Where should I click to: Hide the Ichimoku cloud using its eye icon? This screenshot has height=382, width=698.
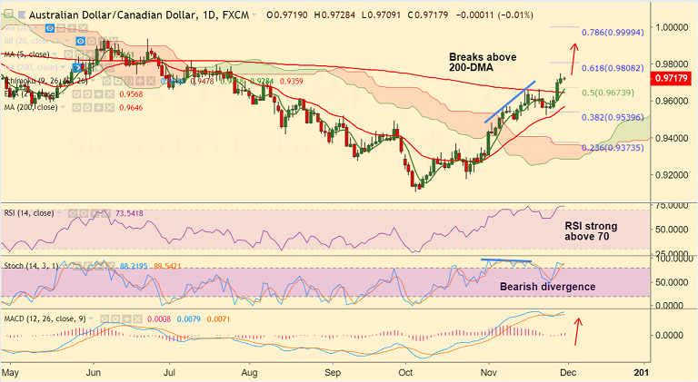click(x=107, y=81)
